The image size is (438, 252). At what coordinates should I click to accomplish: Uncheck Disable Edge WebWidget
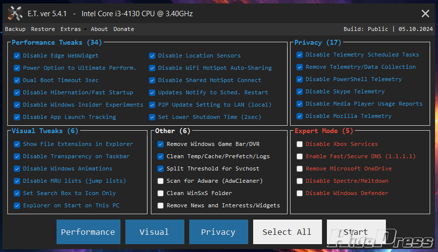point(17,56)
